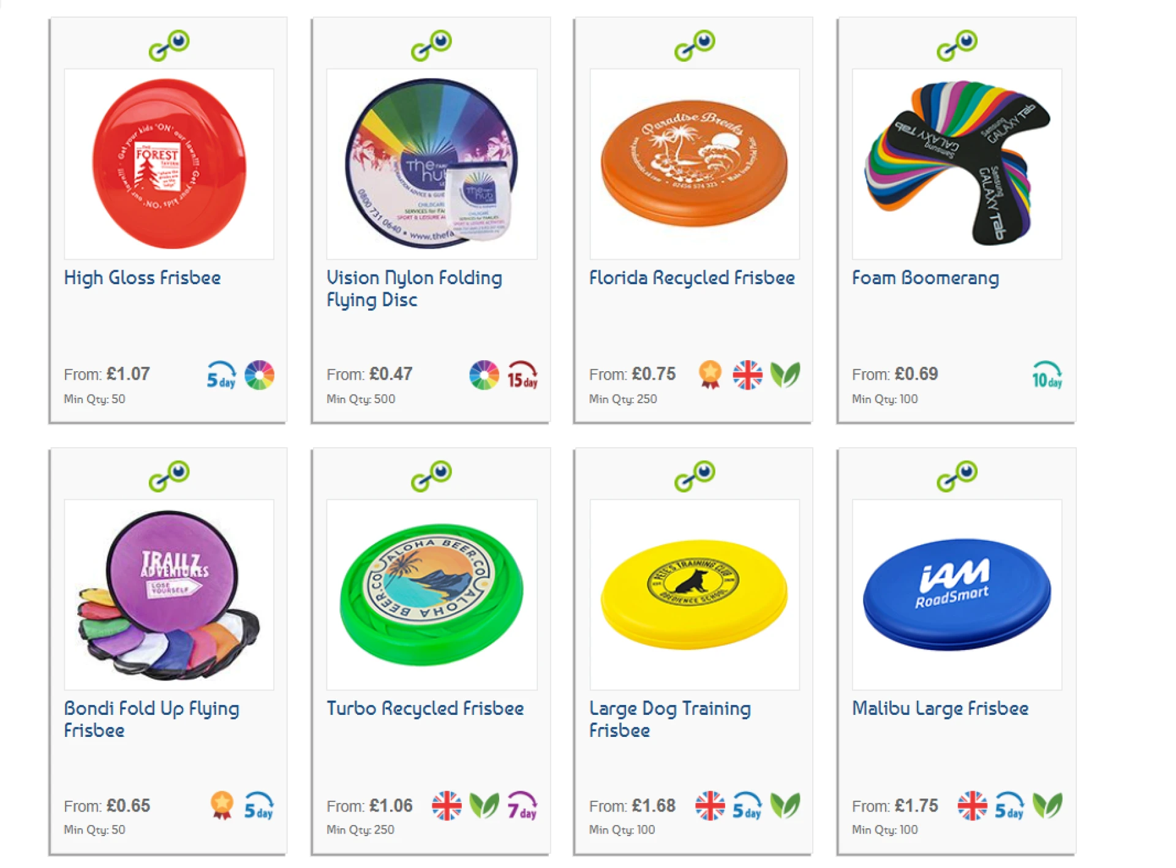Click the 10 day icon on Foam Boomerang

1047,376
